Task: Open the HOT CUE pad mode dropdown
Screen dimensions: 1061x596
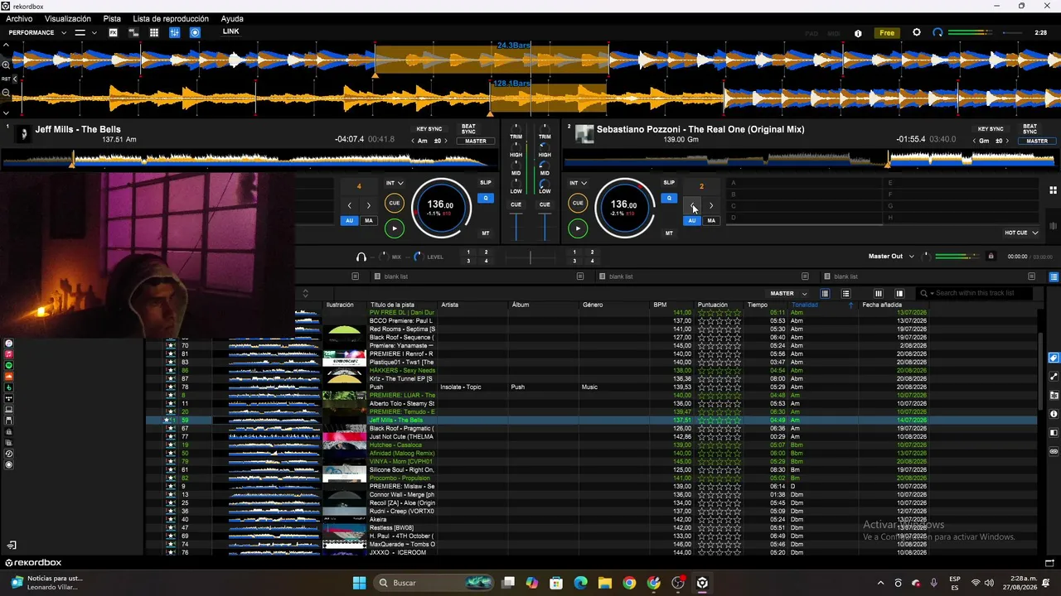Action: point(1021,233)
